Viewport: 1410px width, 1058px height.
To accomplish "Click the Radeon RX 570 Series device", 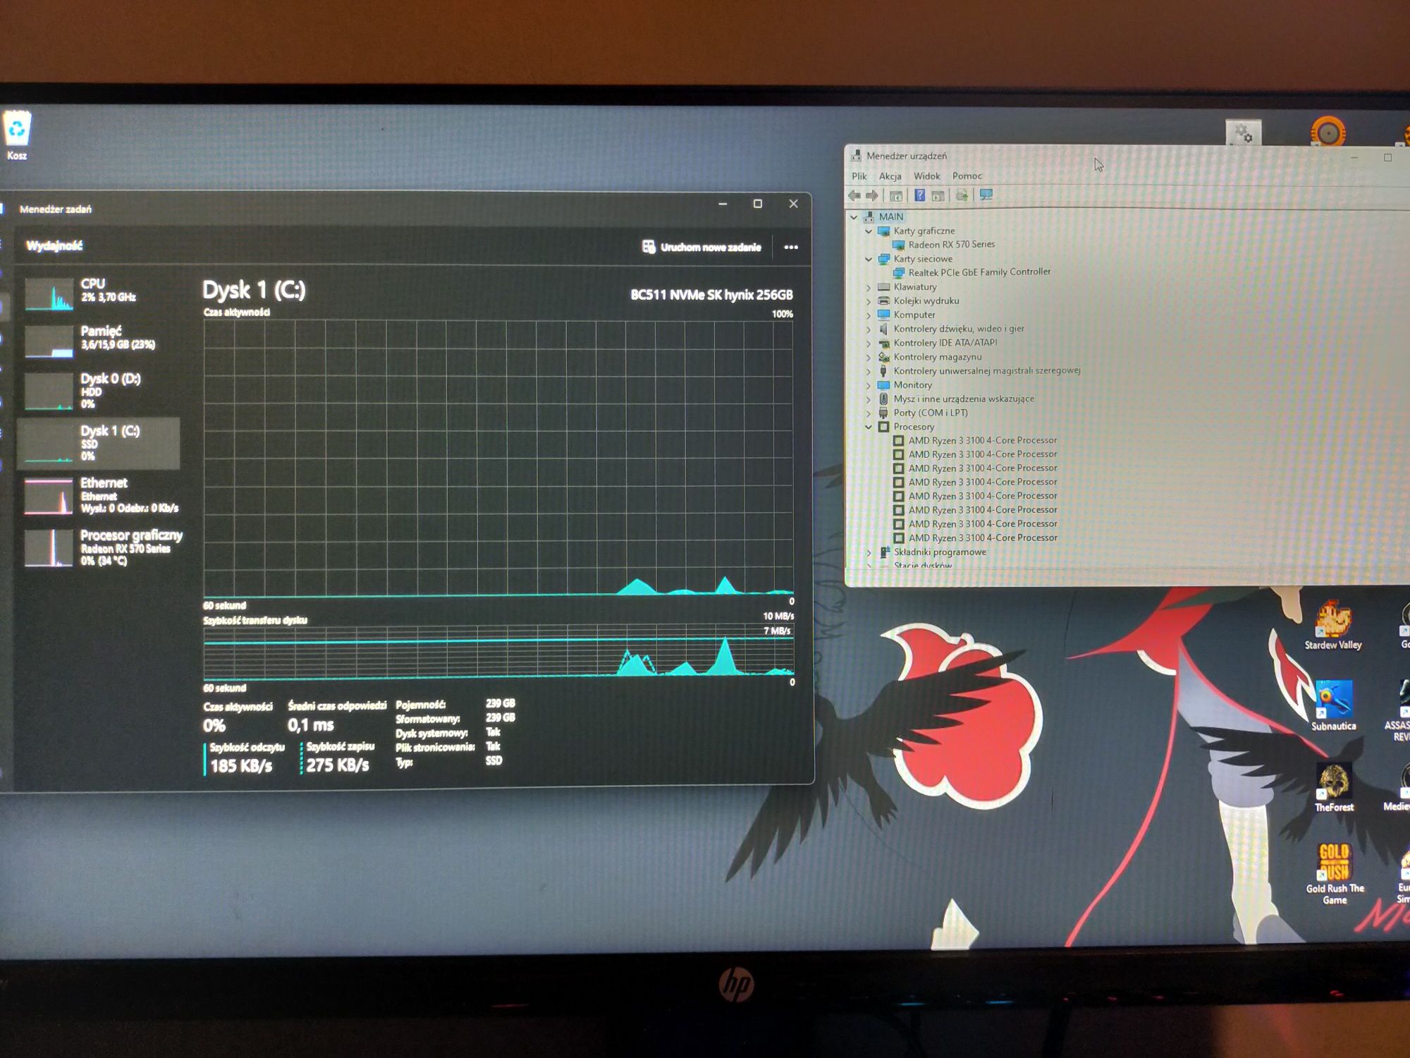I will click(951, 245).
